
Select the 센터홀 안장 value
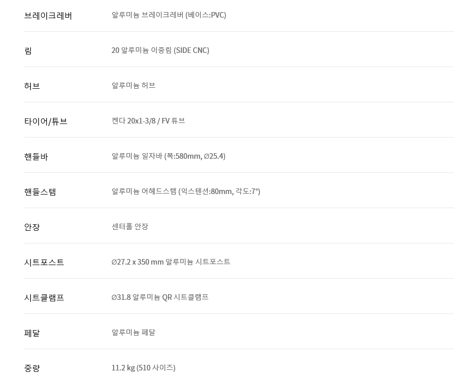coord(130,227)
